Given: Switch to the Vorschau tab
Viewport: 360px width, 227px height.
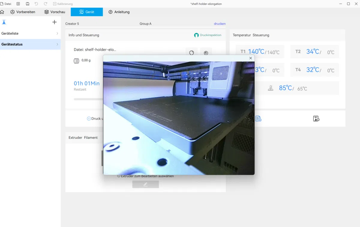Looking at the screenshot, I should pos(55,12).
